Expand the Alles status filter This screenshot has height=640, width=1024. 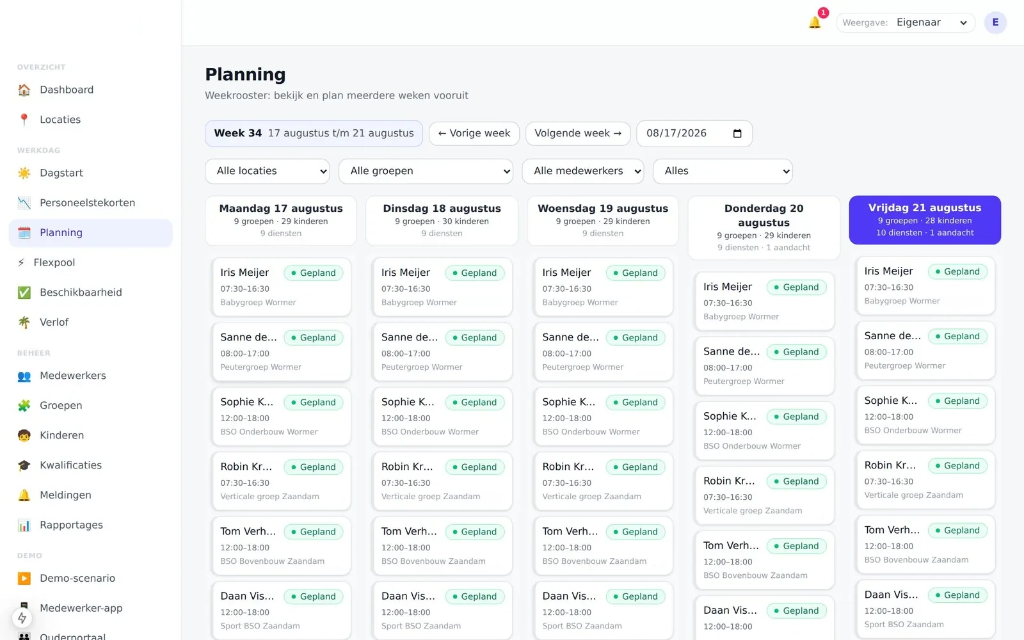723,171
